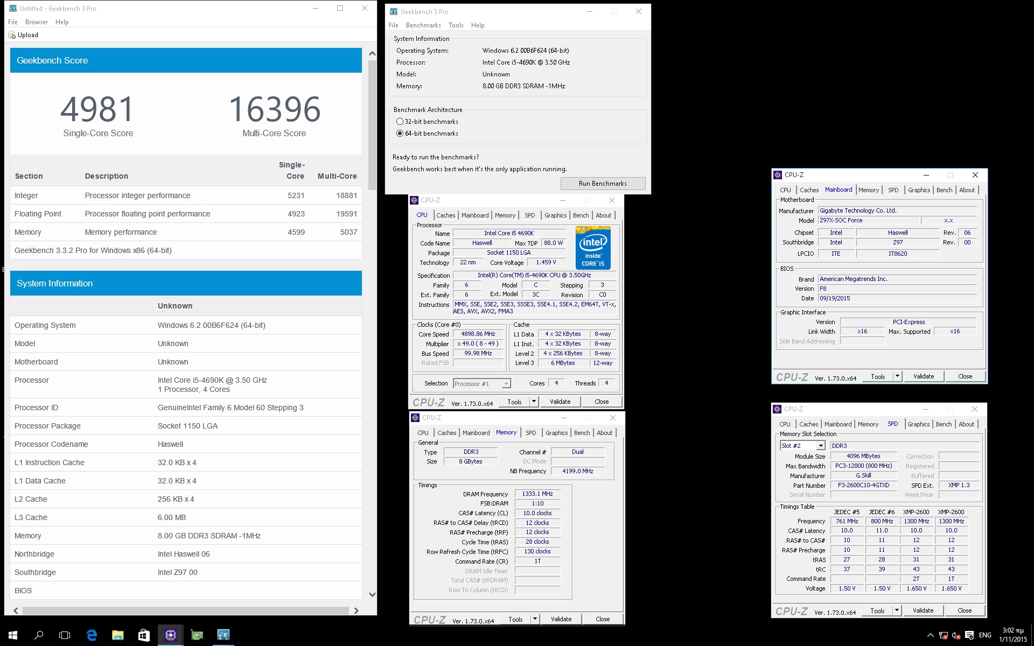Open Task View on the taskbar
Image resolution: width=1034 pixels, height=646 pixels.
coord(65,635)
